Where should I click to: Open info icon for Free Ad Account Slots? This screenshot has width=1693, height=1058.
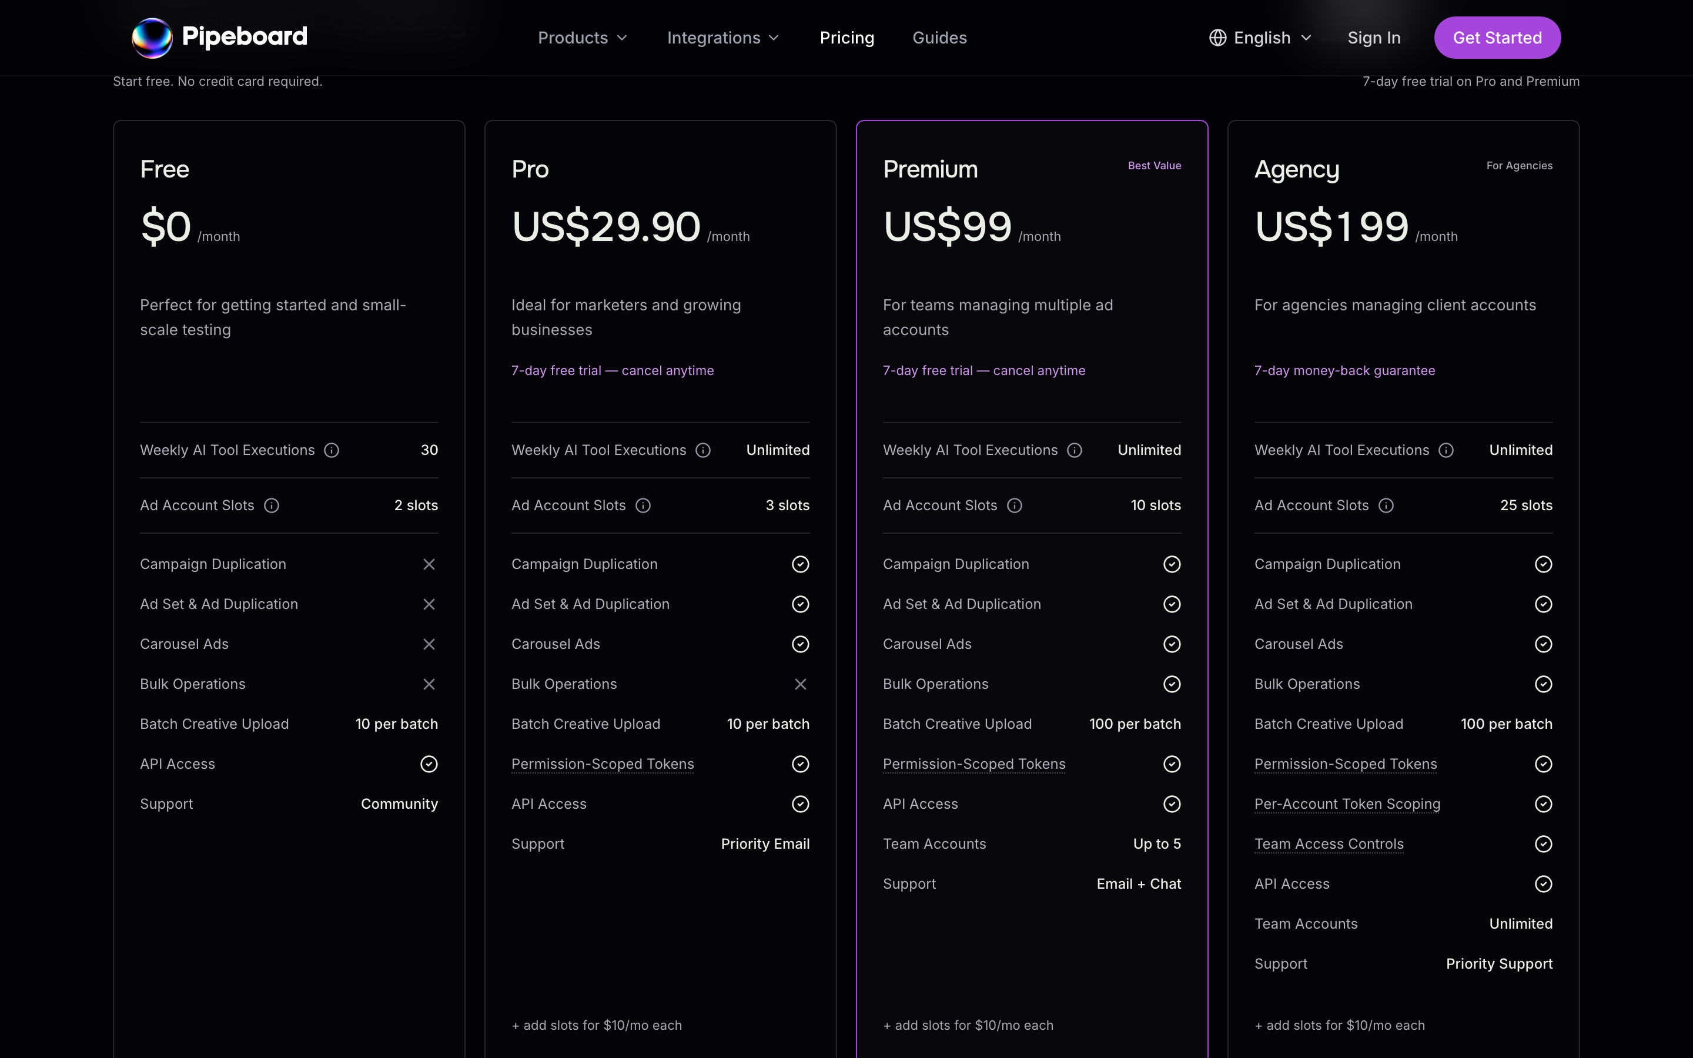(272, 505)
